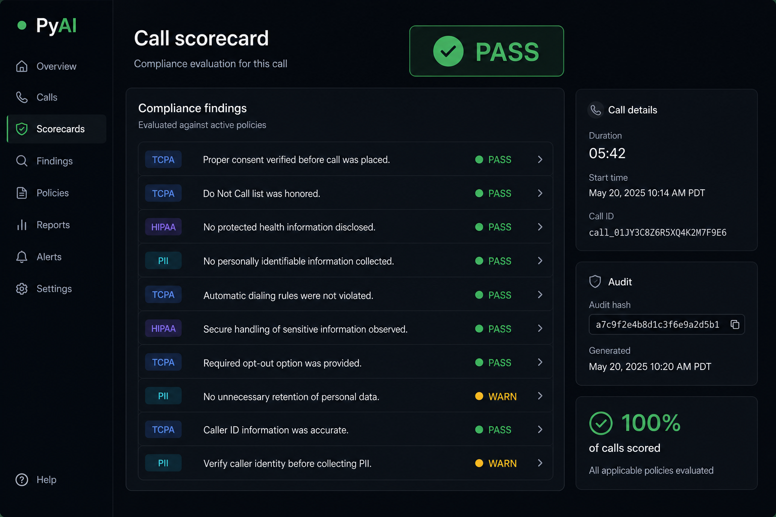
Task: Click the PASS status on 'Automatic dialing rules'
Action: (494, 295)
